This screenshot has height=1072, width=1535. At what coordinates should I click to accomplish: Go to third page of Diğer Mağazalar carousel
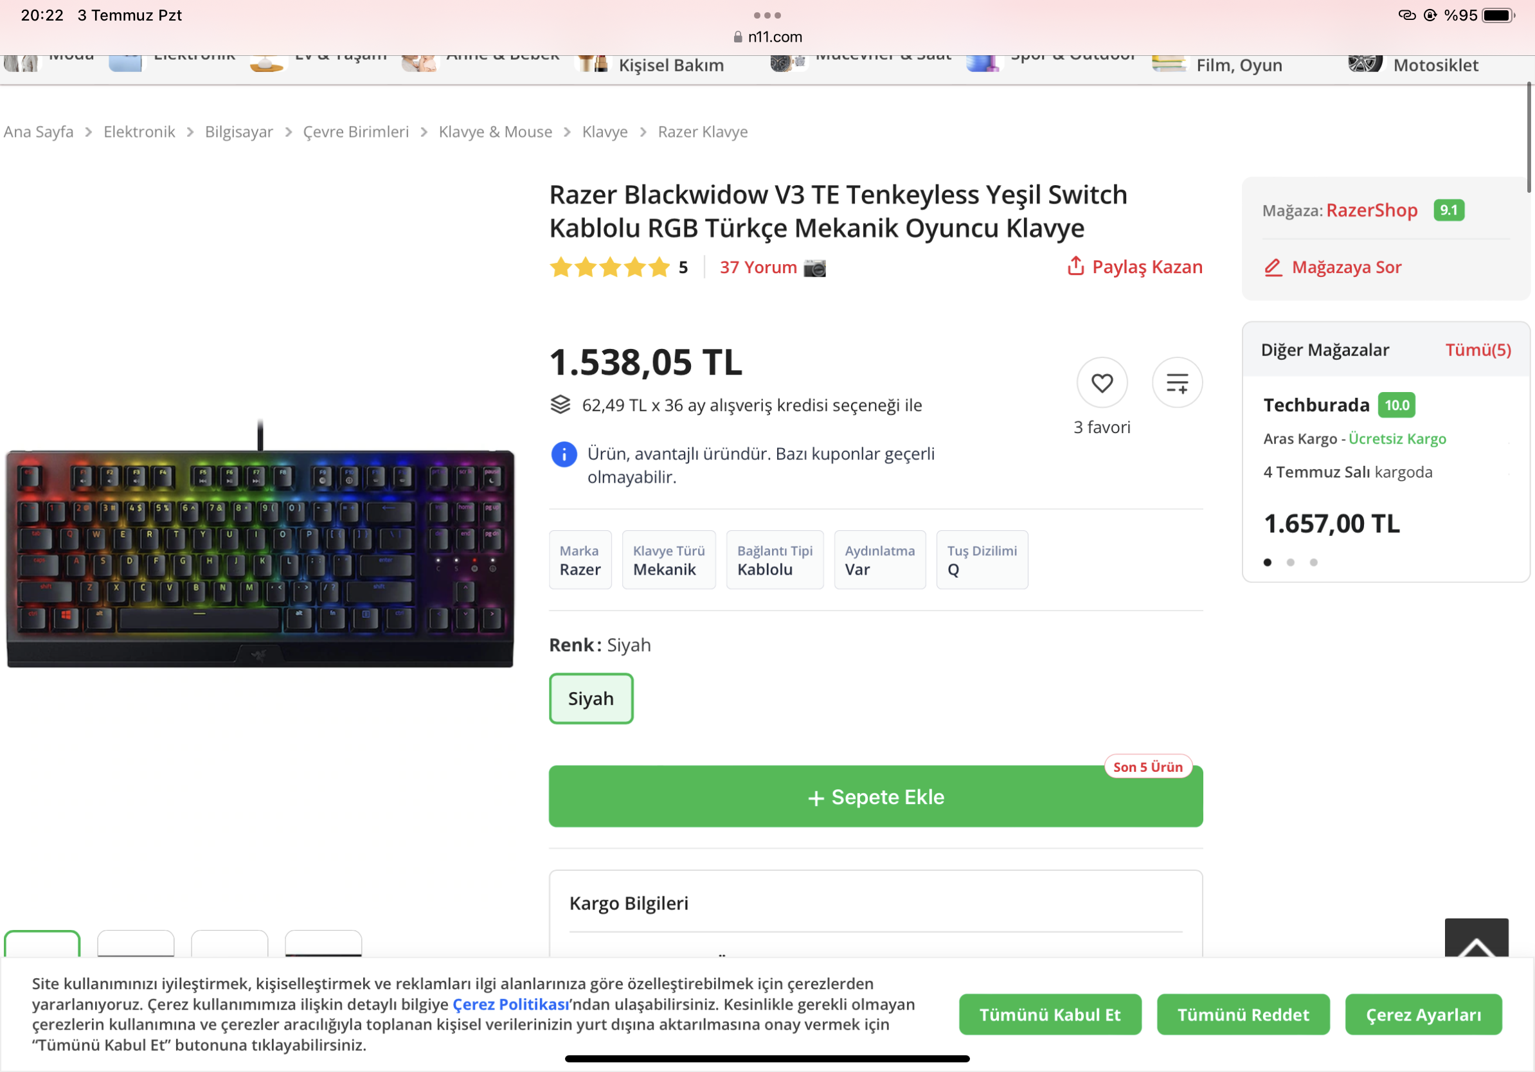click(x=1313, y=563)
